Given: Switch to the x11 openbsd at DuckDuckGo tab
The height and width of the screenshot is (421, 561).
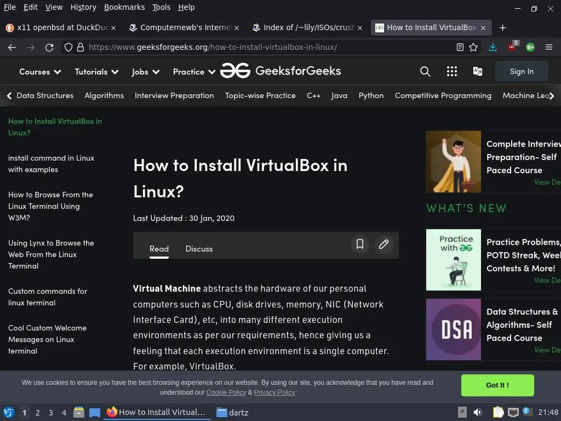Looking at the screenshot, I should click(x=61, y=27).
